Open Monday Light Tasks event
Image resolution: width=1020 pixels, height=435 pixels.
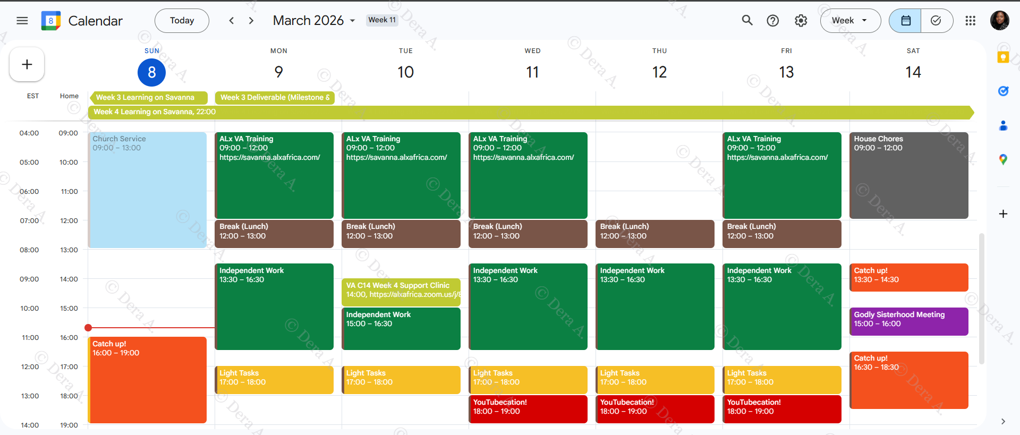click(274, 380)
